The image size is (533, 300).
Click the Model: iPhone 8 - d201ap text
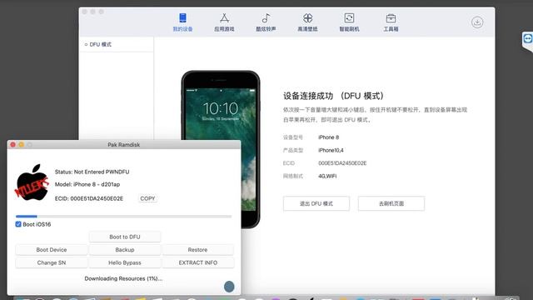pyautogui.click(x=87, y=184)
